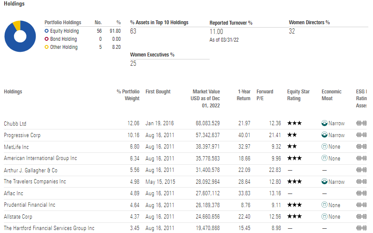Screen dimensions: 373x233
Task: Click the three-star rating for Travelers Companies
Action: click(x=294, y=182)
